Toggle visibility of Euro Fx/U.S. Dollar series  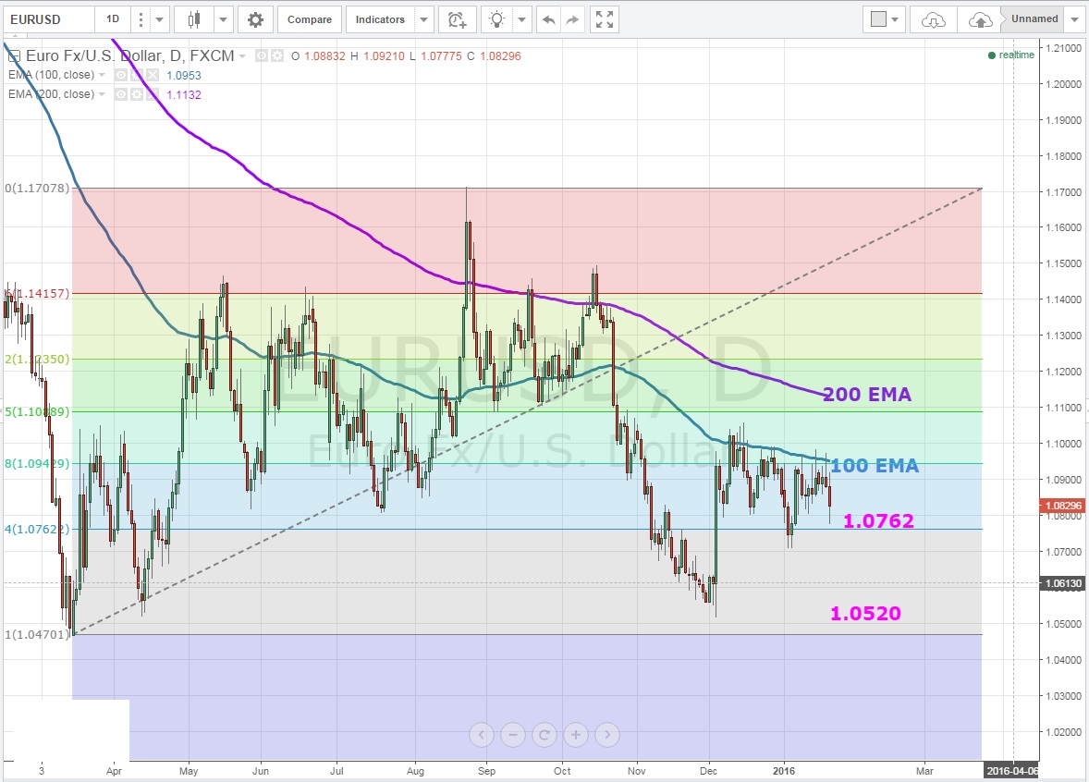[262, 56]
